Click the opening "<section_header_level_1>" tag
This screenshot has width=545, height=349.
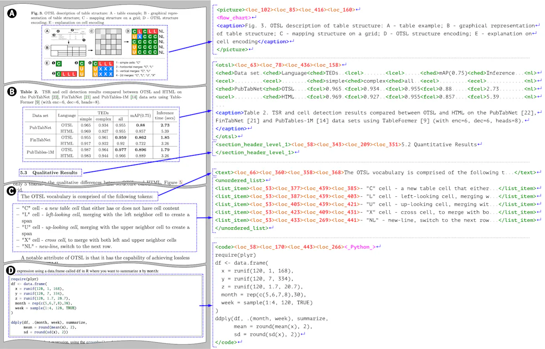[x=253, y=145]
